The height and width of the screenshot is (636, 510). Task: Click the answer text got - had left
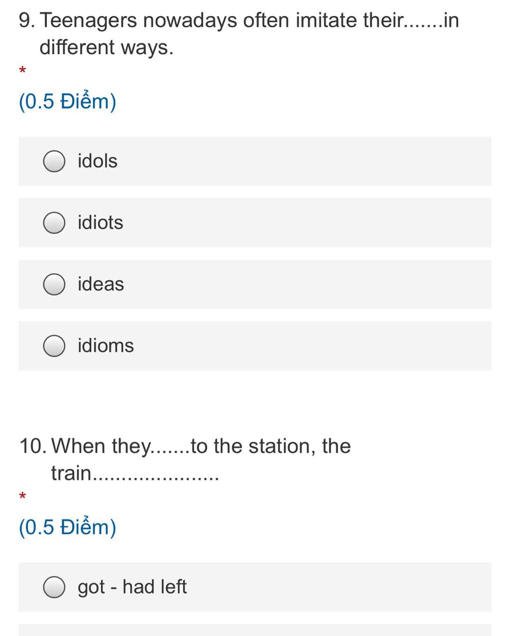[x=132, y=587]
